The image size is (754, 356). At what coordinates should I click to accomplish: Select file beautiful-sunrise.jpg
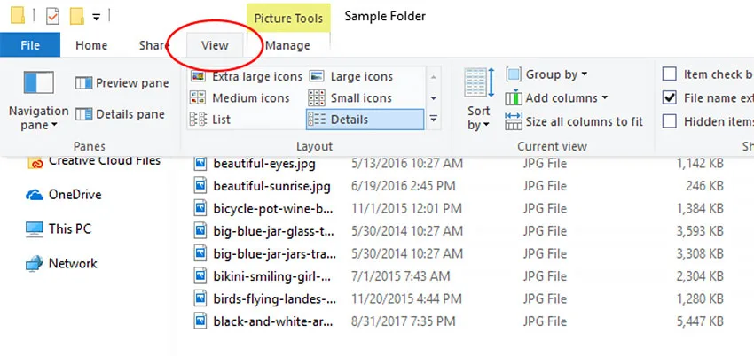point(271,186)
